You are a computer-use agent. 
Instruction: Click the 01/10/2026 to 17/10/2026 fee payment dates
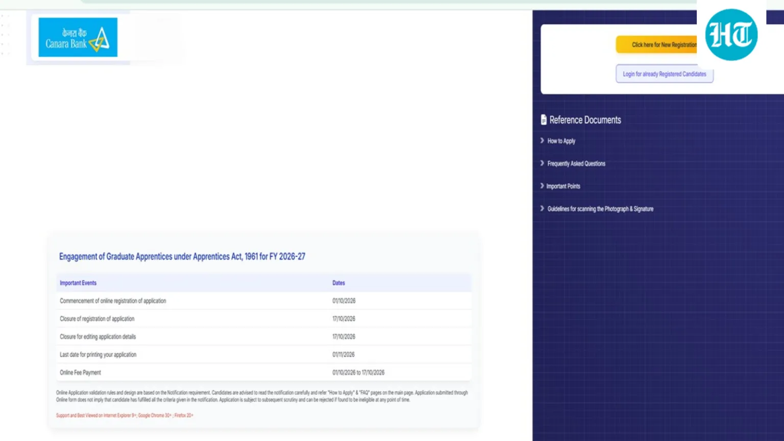358,373
